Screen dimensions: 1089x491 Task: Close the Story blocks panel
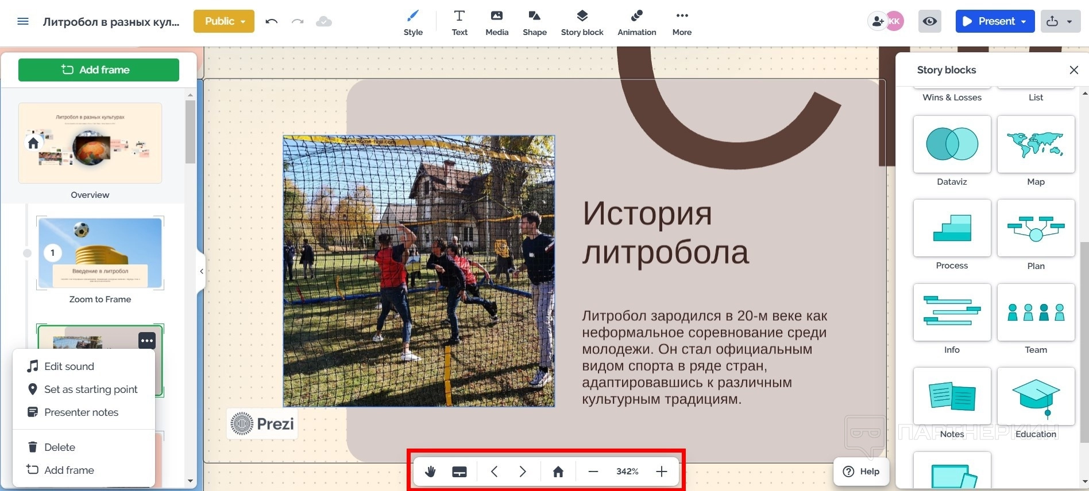click(1073, 70)
